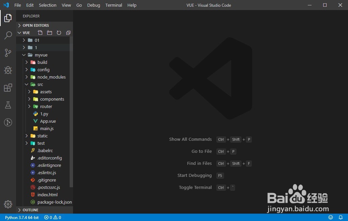348x221 pixels.
Task: Click the feedback smiley in status bar
Action: click(x=331, y=218)
